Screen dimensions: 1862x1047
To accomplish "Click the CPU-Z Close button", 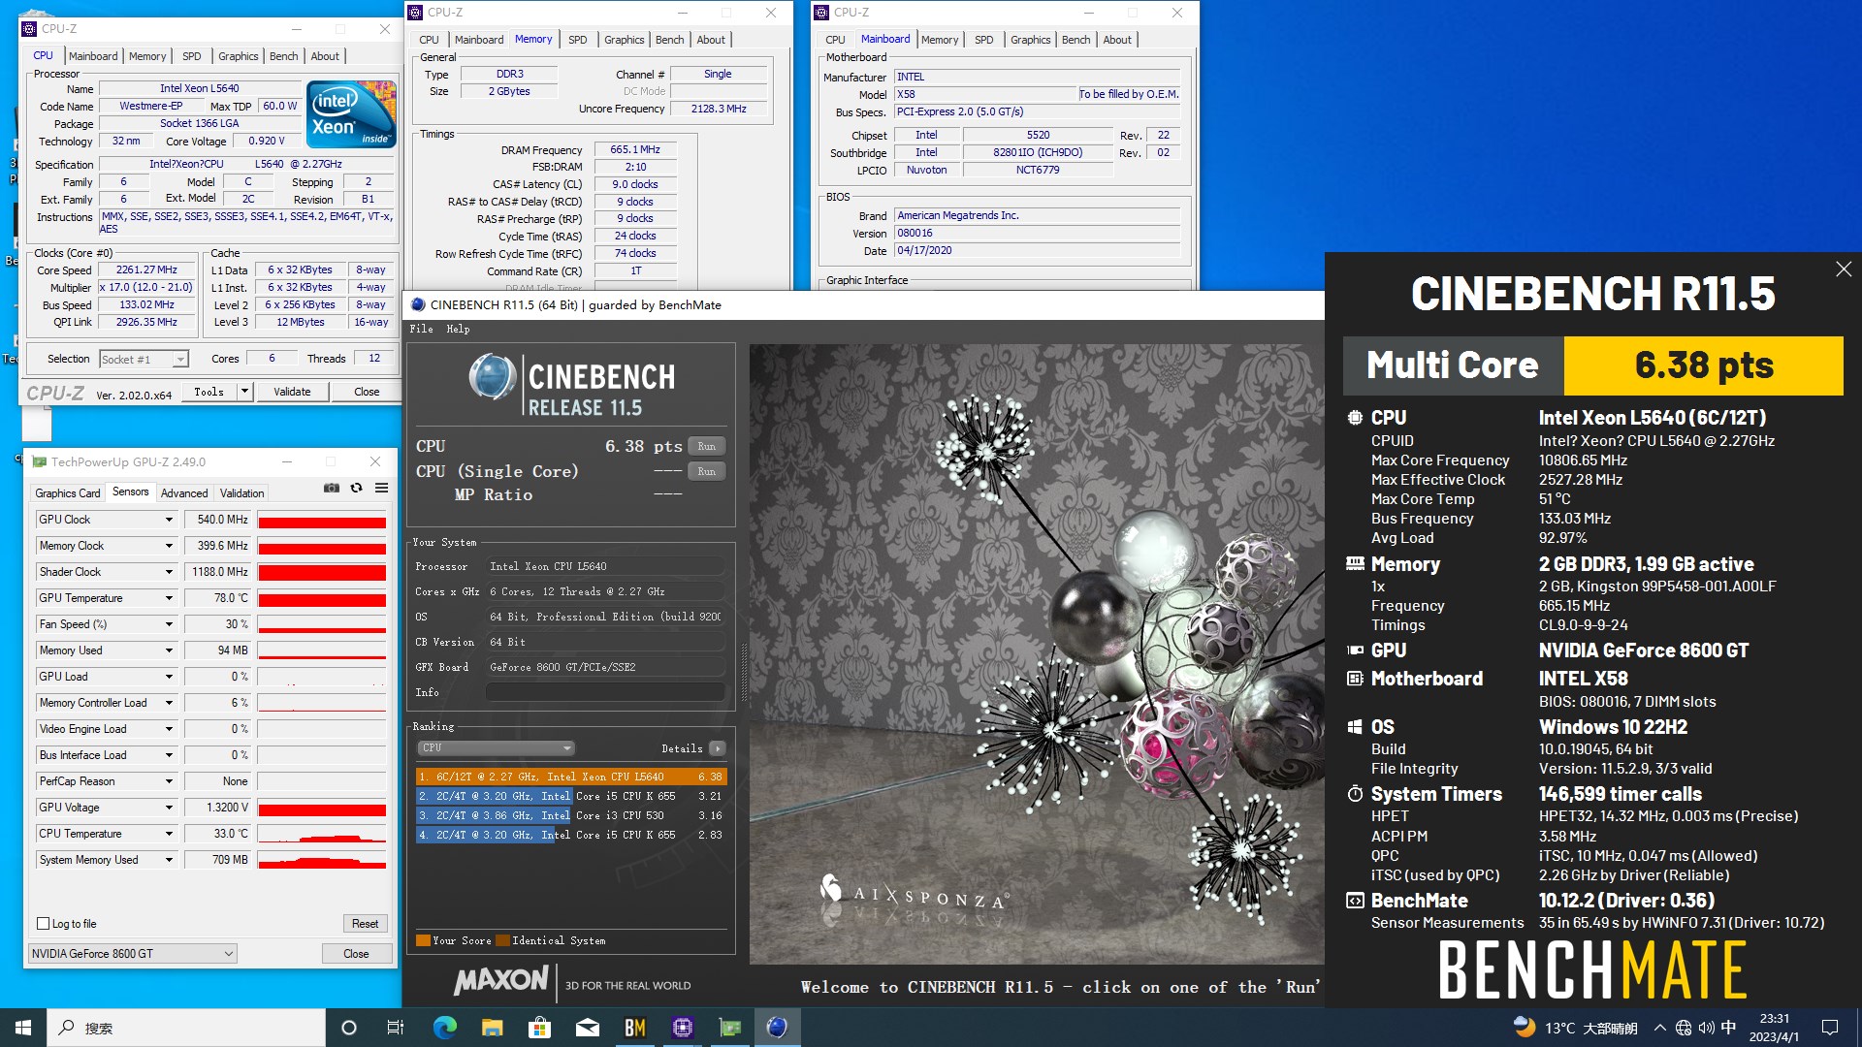I will [367, 392].
